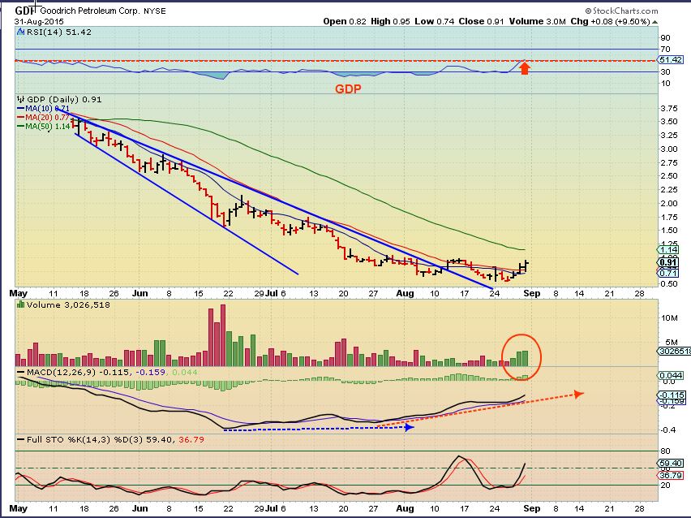This screenshot has width=691, height=518.
Task: Click the orange dashed arrow tip on MACD
Action: coord(578,394)
